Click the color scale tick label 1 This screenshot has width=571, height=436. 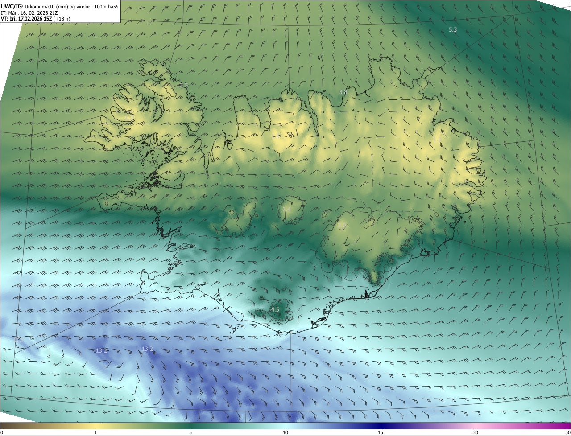pyautogui.click(x=95, y=432)
